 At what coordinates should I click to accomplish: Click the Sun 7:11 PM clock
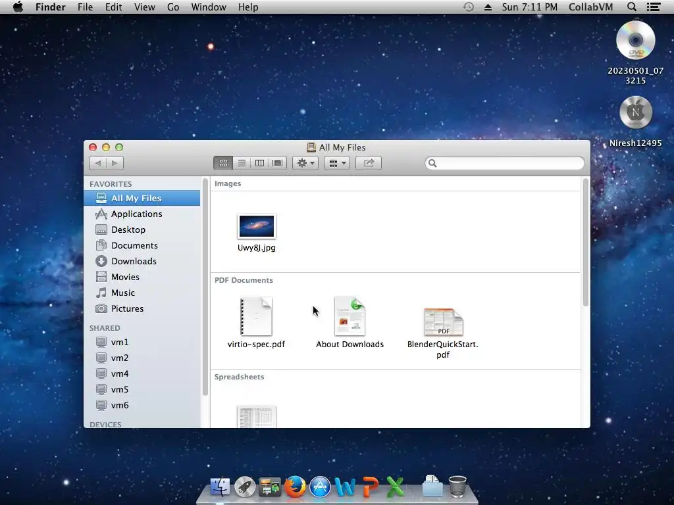click(x=530, y=7)
